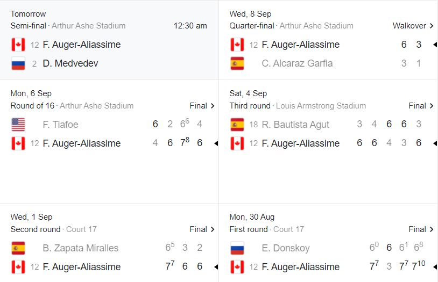Image resolution: width=438 pixels, height=282 pixels.
Task: Click Spain flag next to B. Zapata Miralles
Action: (x=18, y=248)
